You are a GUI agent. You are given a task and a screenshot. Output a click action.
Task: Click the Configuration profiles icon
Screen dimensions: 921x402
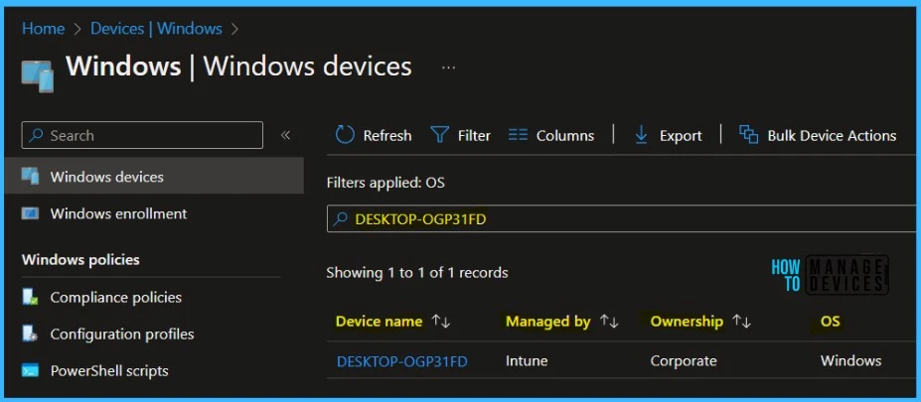coord(30,334)
